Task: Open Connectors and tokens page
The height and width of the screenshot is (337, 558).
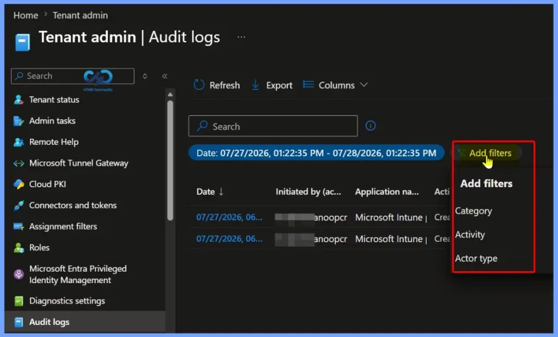Action: tap(73, 205)
